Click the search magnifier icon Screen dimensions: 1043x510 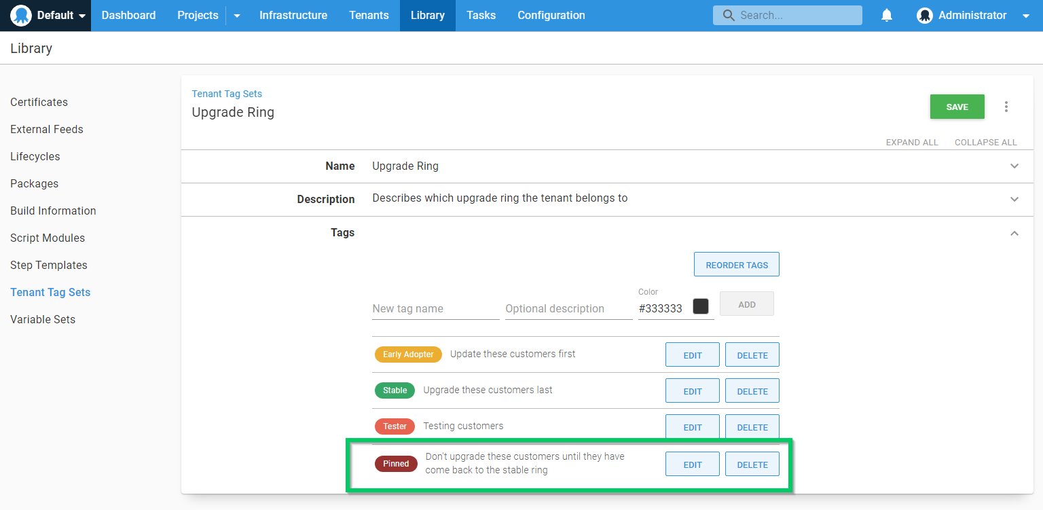729,15
